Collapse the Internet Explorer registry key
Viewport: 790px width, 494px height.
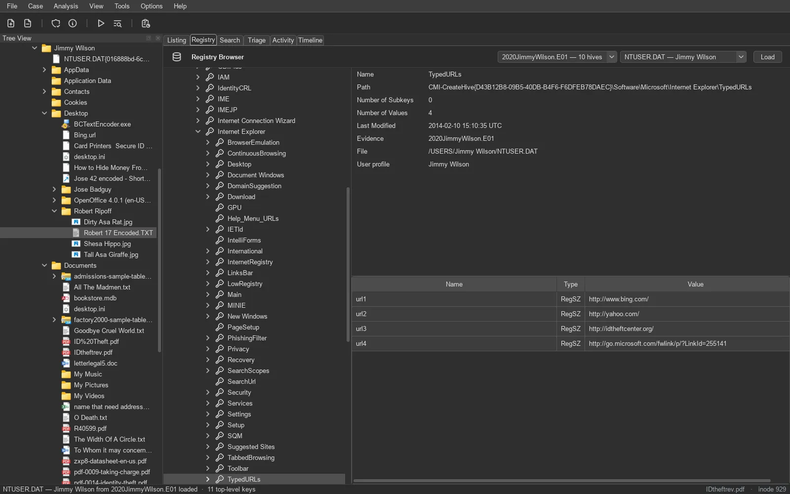click(198, 131)
